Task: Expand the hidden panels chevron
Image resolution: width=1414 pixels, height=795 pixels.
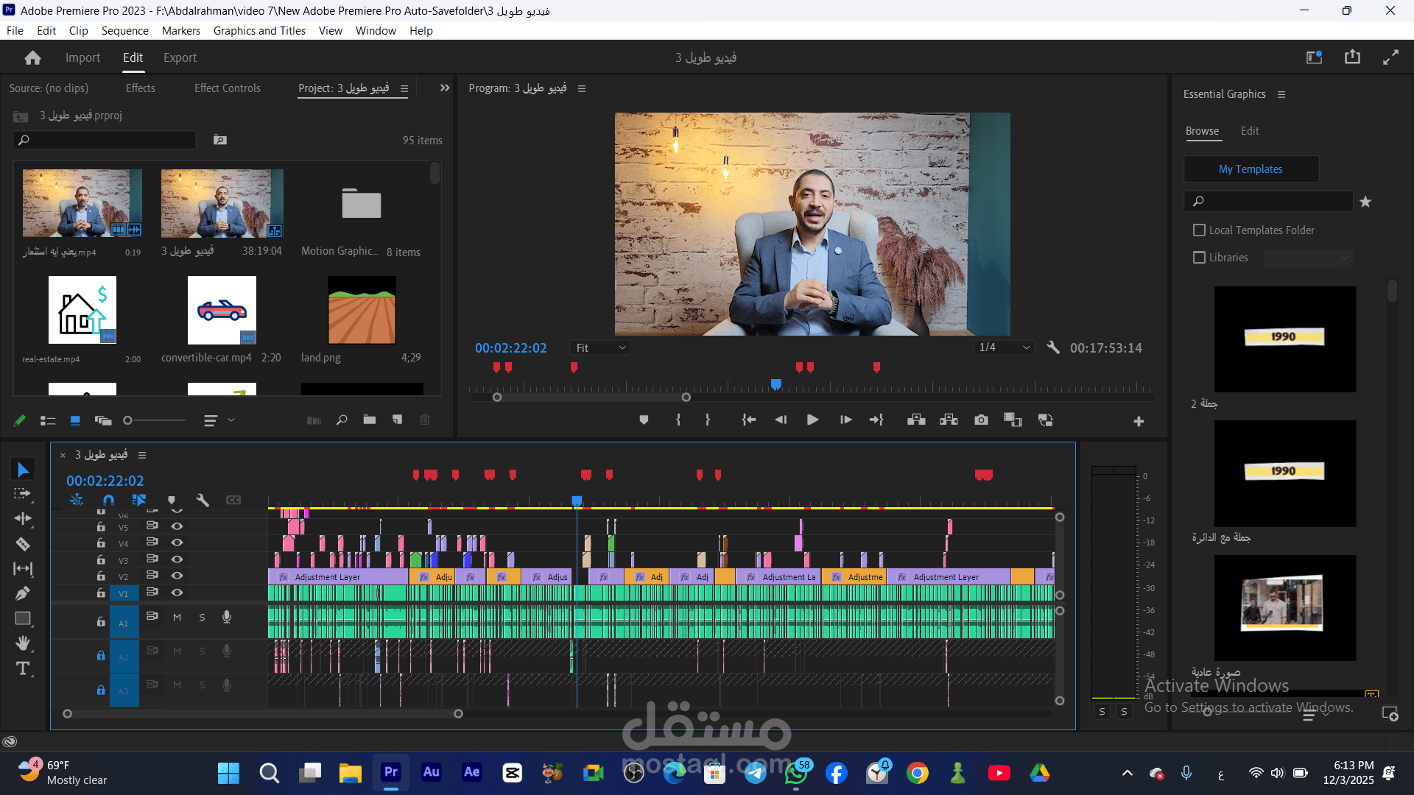Action: (x=445, y=88)
